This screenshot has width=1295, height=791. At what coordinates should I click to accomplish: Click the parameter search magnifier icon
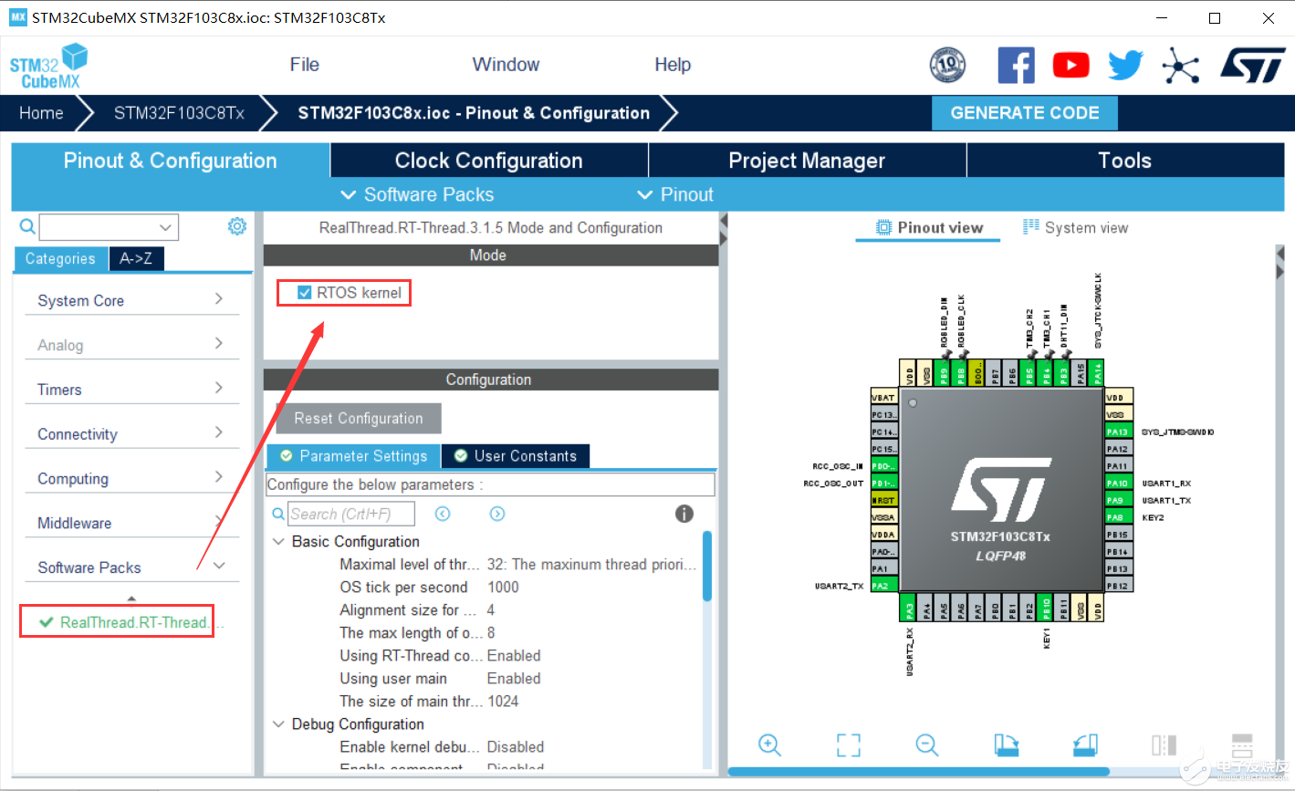pyautogui.click(x=278, y=515)
